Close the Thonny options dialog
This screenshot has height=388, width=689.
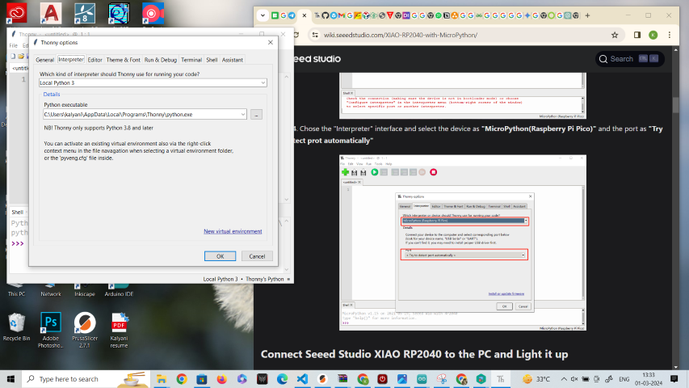tap(271, 42)
